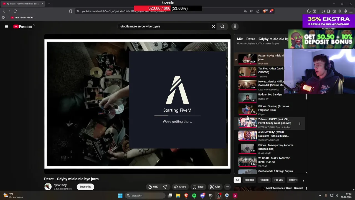
Task: Open OBS Studio from the taskbar
Action: pyautogui.click(x=219, y=196)
